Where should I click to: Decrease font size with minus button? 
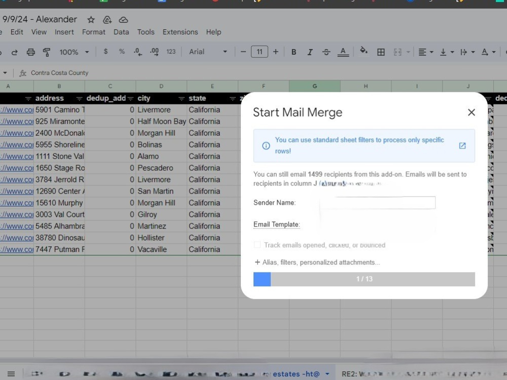pos(243,52)
